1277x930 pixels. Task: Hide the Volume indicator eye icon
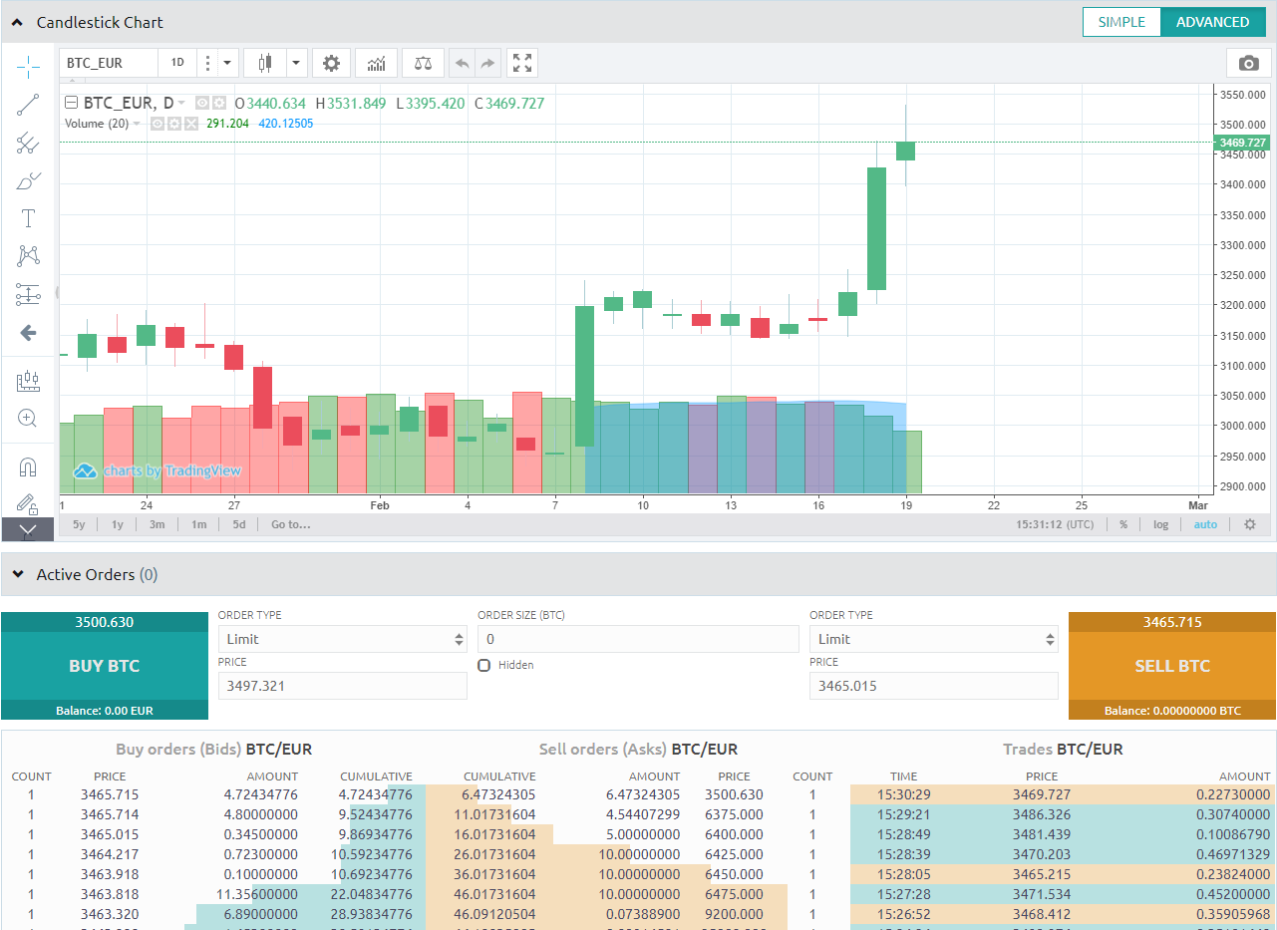[158, 124]
